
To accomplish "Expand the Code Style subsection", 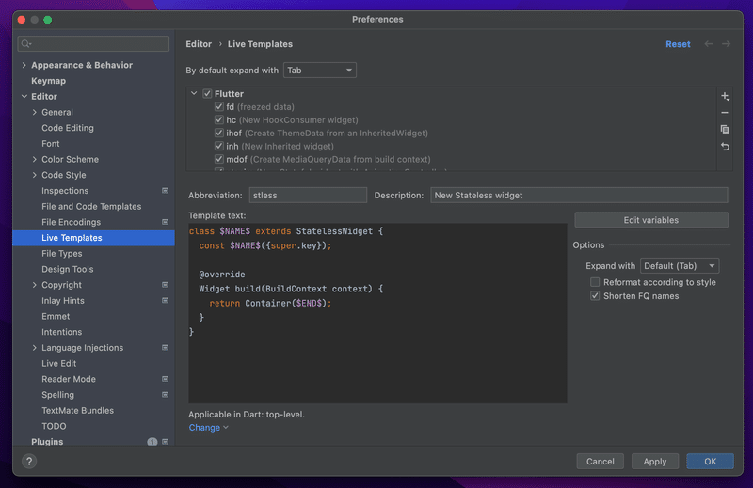I will (x=34, y=175).
